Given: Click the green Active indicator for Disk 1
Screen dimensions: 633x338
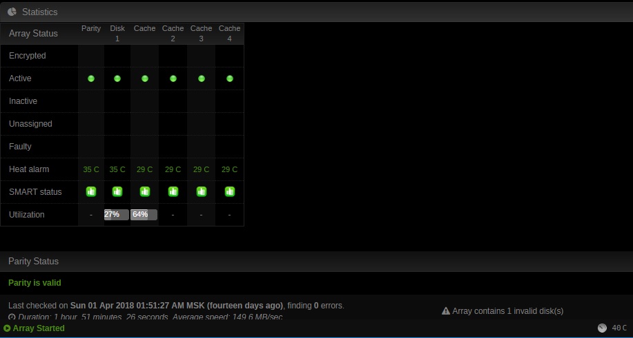Looking at the screenshot, I should pyautogui.click(x=117, y=78).
